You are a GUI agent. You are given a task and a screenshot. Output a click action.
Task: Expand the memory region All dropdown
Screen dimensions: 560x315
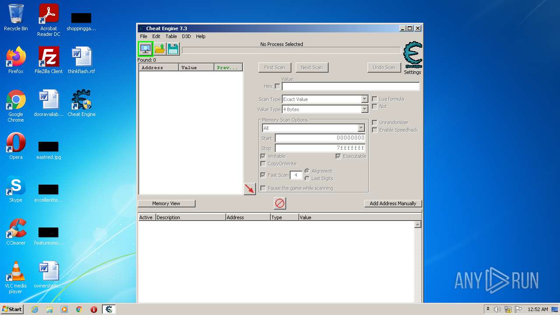pyautogui.click(x=361, y=128)
